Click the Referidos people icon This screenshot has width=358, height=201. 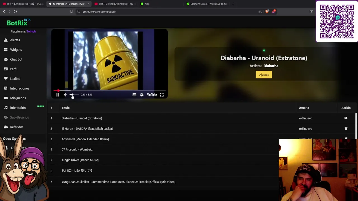pos(6,127)
